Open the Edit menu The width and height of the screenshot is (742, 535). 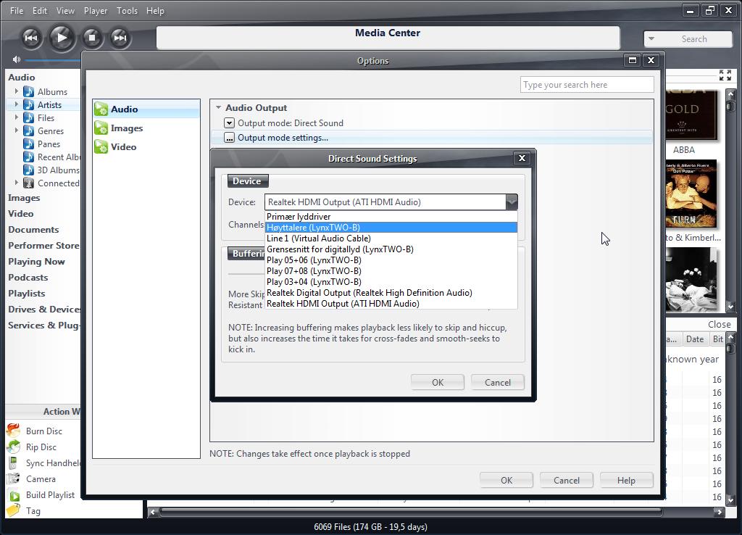pos(40,10)
